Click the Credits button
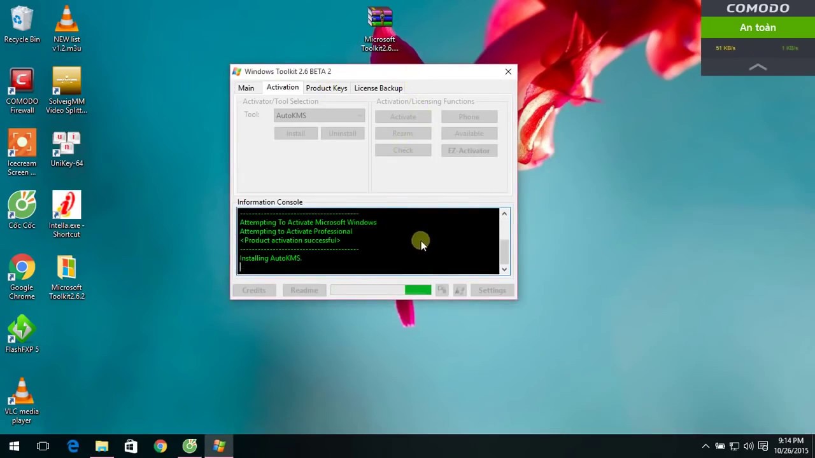This screenshot has height=458, width=815. 254,290
